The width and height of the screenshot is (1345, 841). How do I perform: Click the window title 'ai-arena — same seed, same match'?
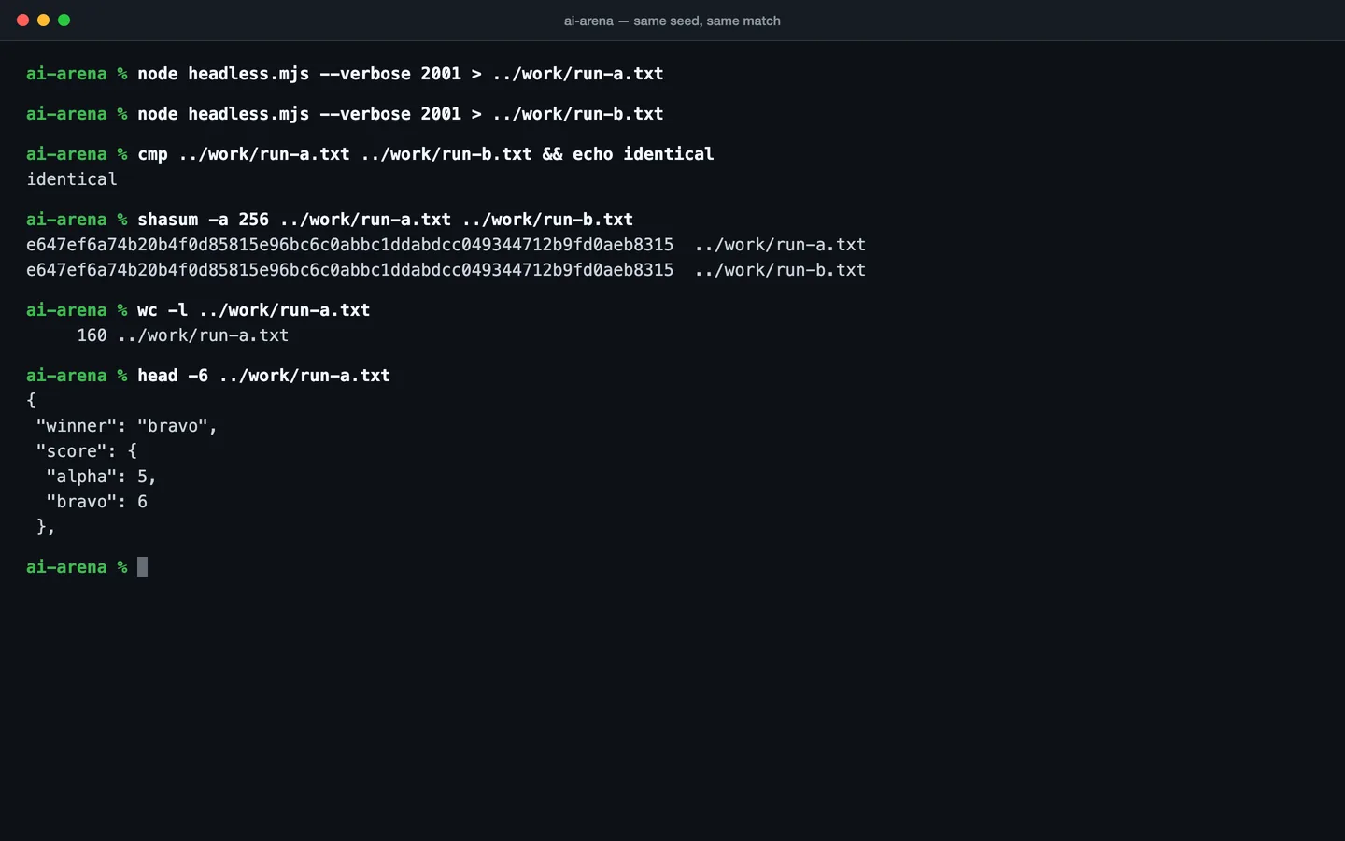(x=672, y=21)
